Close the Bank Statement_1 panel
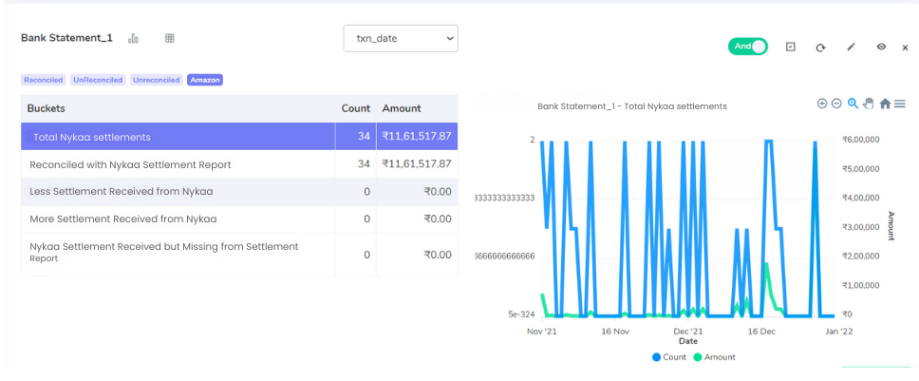 pyautogui.click(x=905, y=48)
